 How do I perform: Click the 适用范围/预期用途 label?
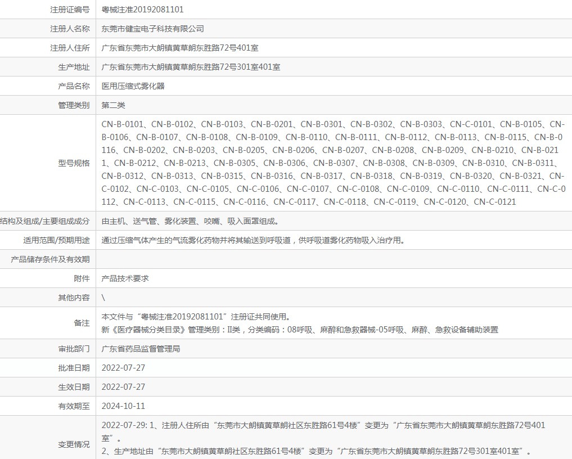pos(56,240)
